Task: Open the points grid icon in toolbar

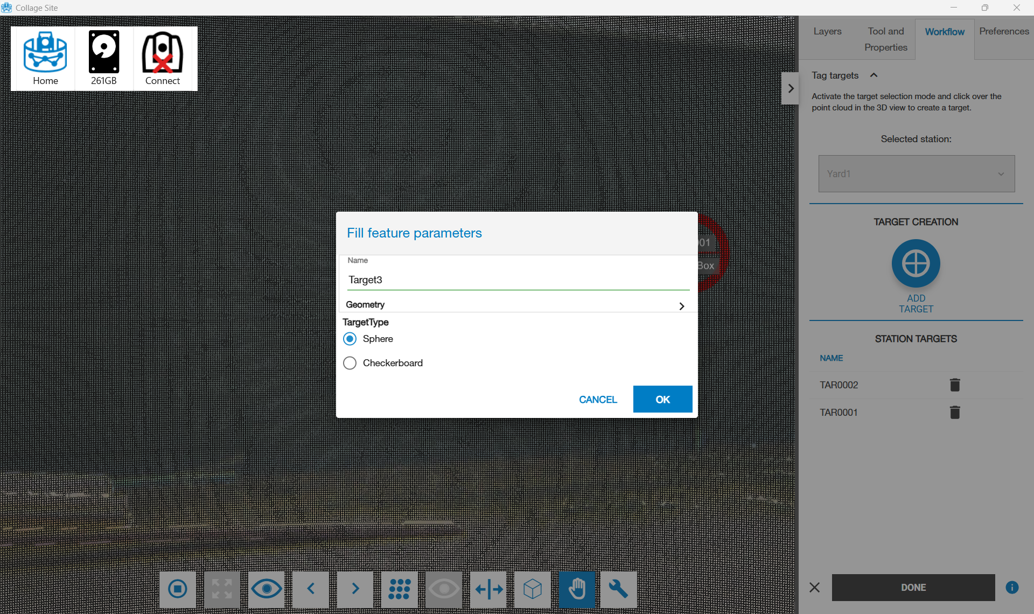Action: (x=399, y=589)
